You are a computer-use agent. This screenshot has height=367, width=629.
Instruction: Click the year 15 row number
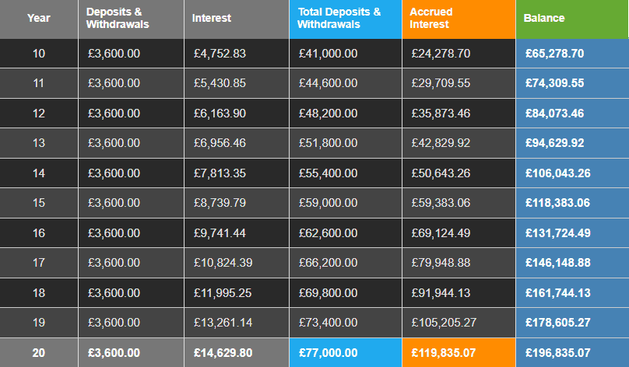click(39, 203)
